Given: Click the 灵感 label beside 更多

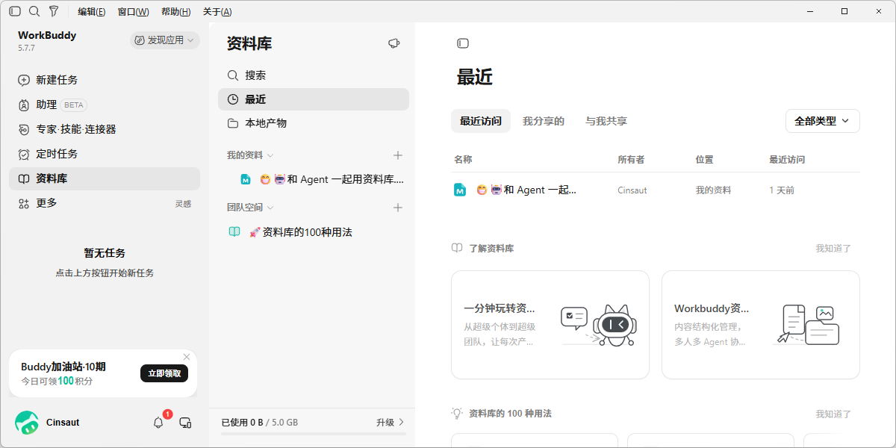Looking at the screenshot, I should click(x=183, y=204).
